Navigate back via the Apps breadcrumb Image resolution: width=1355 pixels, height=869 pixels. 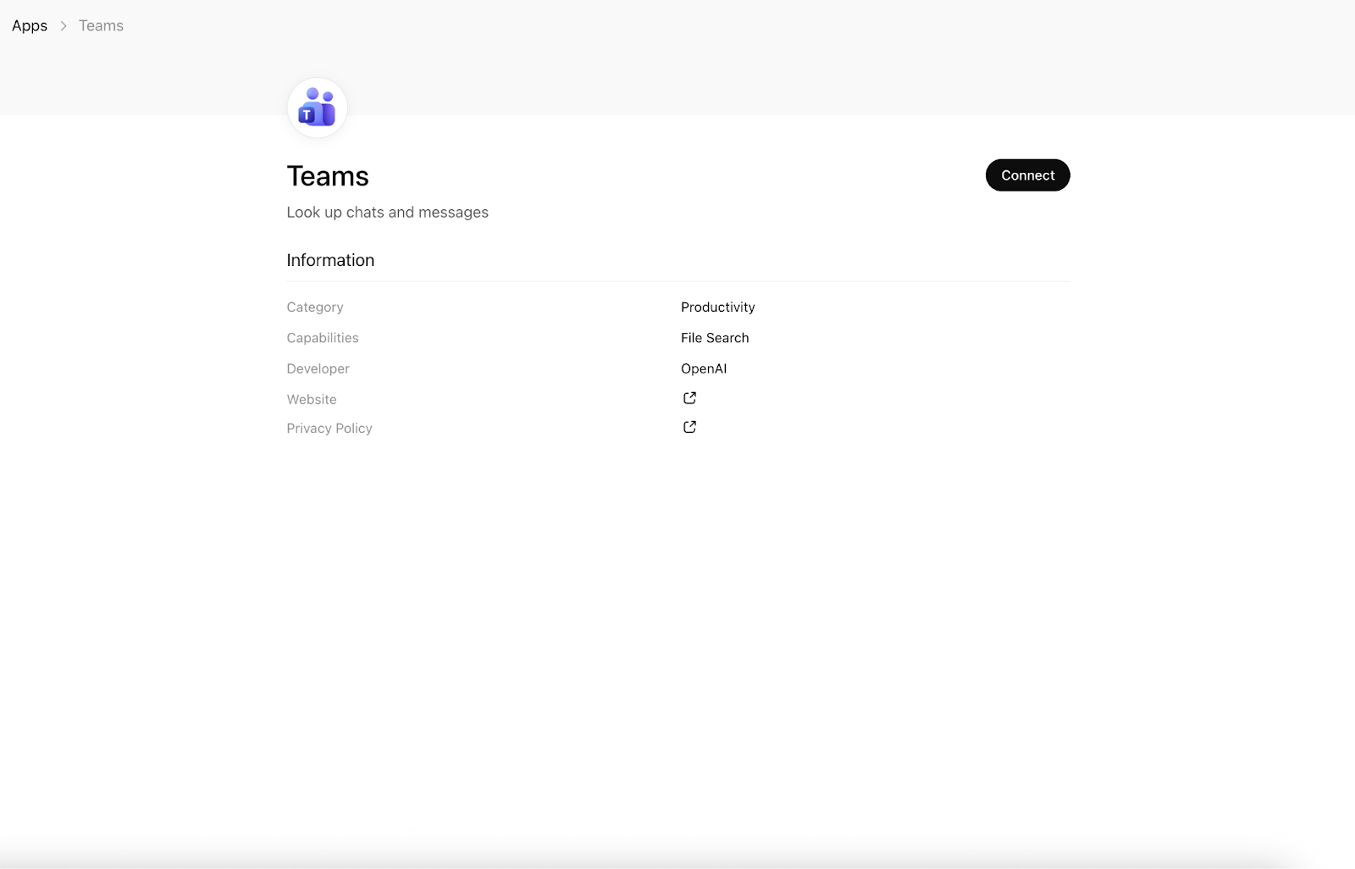pos(29,25)
